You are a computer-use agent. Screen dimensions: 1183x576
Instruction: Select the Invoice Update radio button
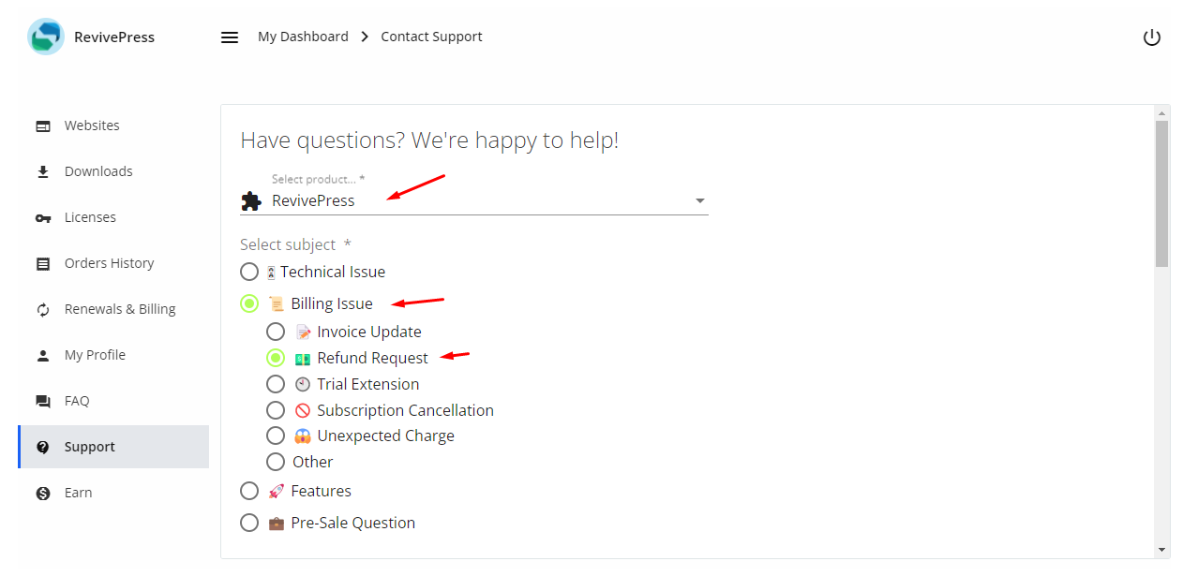click(276, 332)
